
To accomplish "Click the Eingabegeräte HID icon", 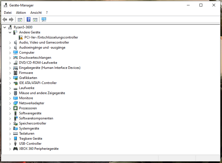I will pos(15,68).
